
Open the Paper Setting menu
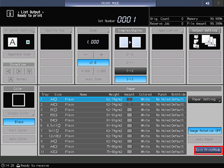pyautogui.click(x=205, y=99)
